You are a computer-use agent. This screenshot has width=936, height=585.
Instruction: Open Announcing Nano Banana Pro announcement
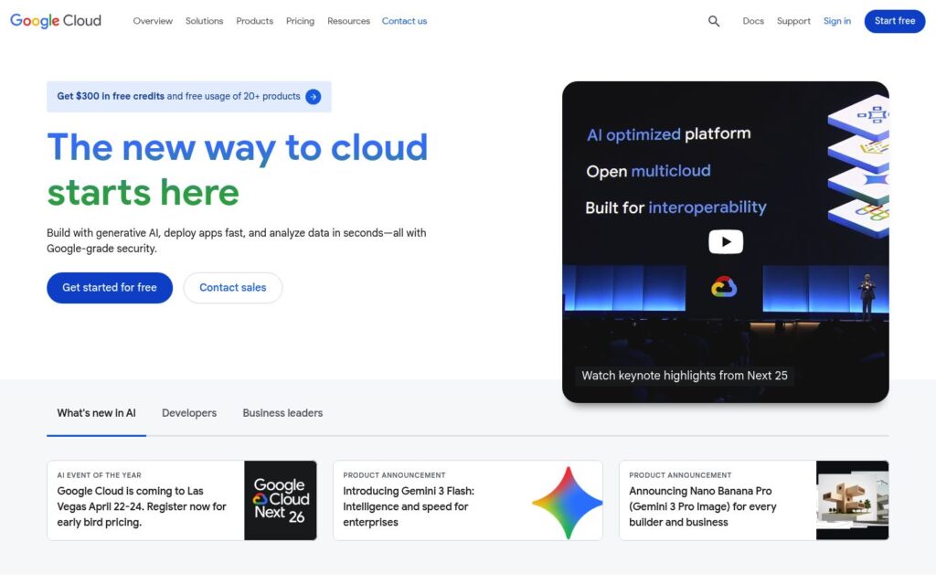(754, 500)
